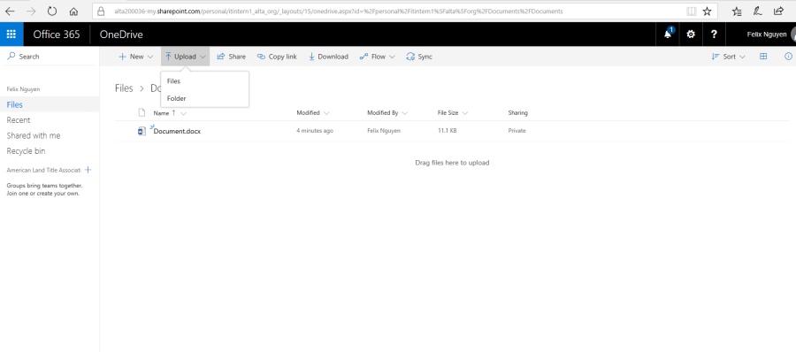Click the Word icon of Document.docx
This screenshot has height=352, width=796.
(142, 131)
